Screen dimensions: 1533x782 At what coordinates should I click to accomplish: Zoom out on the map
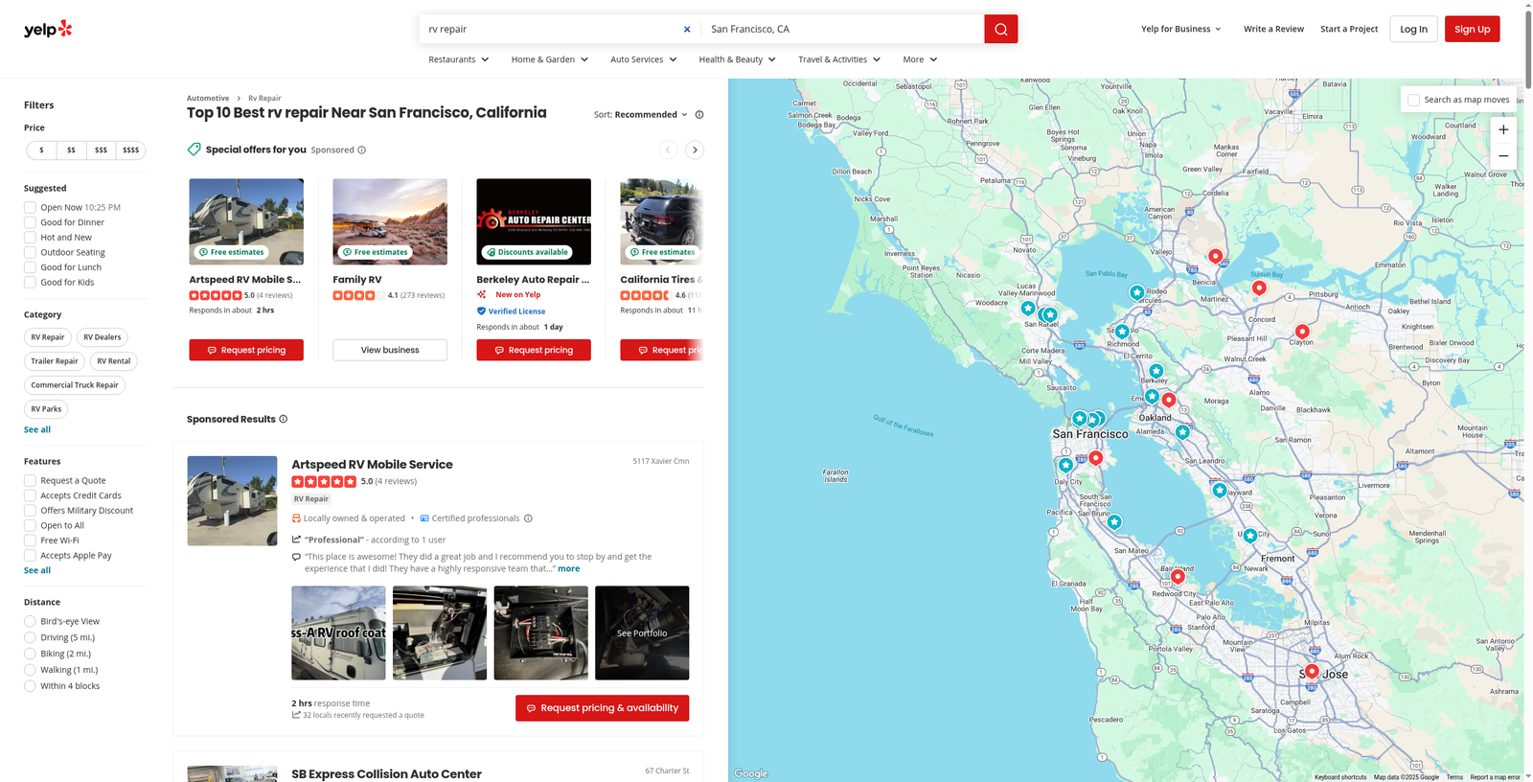pyautogui.click(x=1503, y=155)
